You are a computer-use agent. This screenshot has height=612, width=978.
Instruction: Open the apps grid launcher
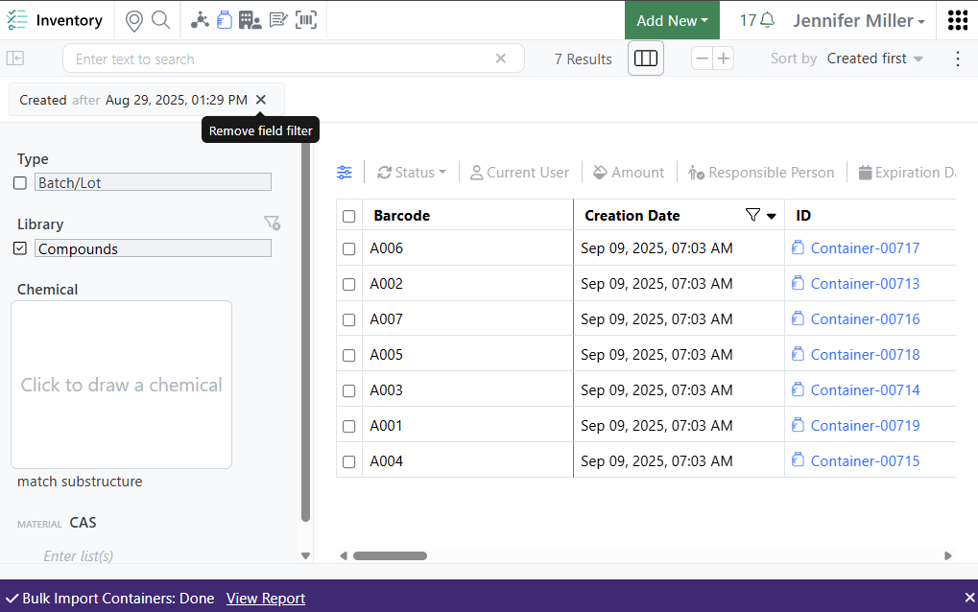(957, 20)
